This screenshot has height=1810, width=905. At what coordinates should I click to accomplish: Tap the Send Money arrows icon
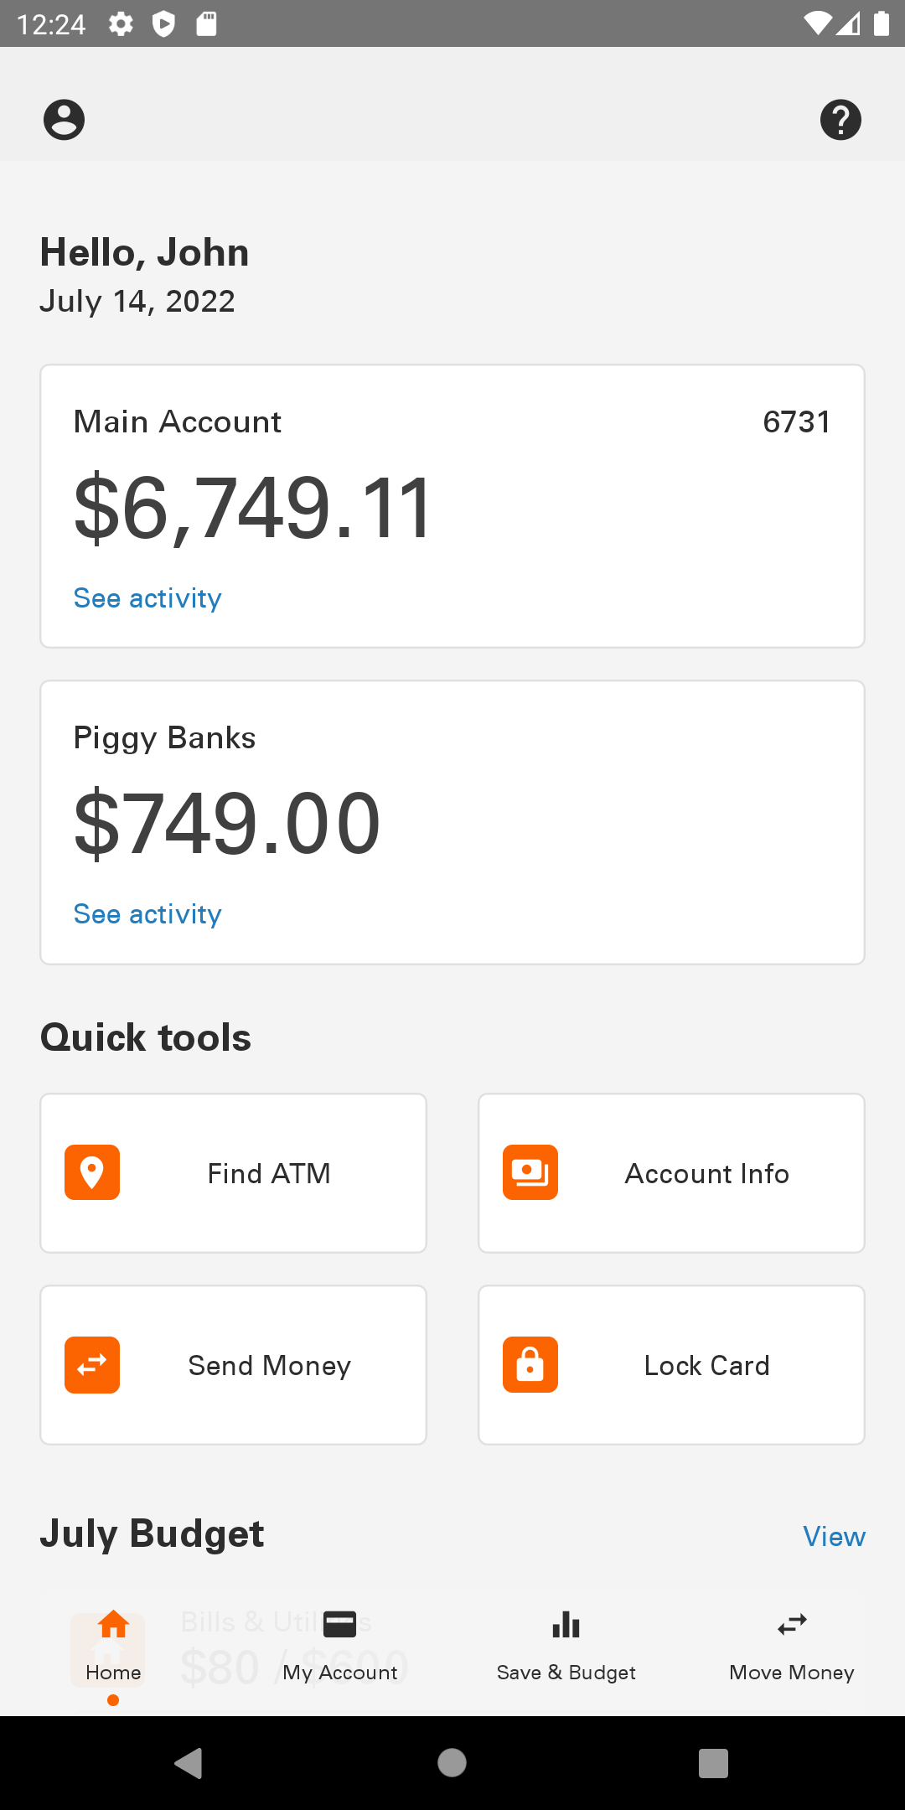pos(92,1364)
